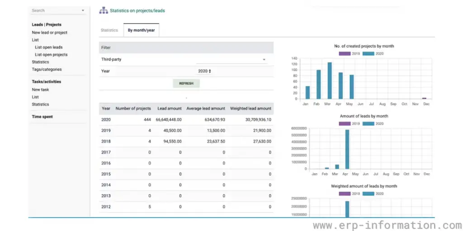Toggle 2019 legend in Amount of leads chart
Image resolution: width=463 pixels, height=231 pixels.
[344, 123]
